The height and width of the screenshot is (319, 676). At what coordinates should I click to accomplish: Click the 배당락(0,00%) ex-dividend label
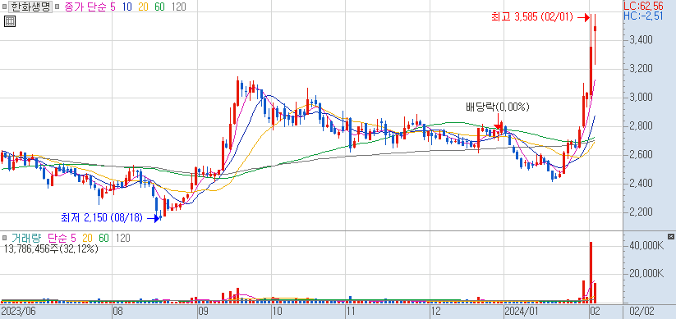(498, 107)
